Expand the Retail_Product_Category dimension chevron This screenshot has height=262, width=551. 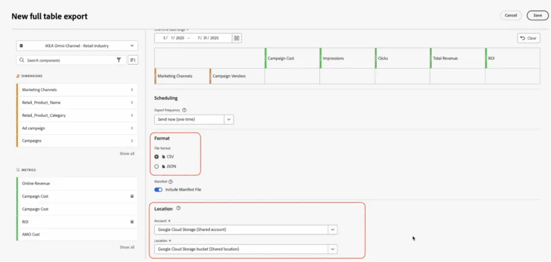[132, 115]
